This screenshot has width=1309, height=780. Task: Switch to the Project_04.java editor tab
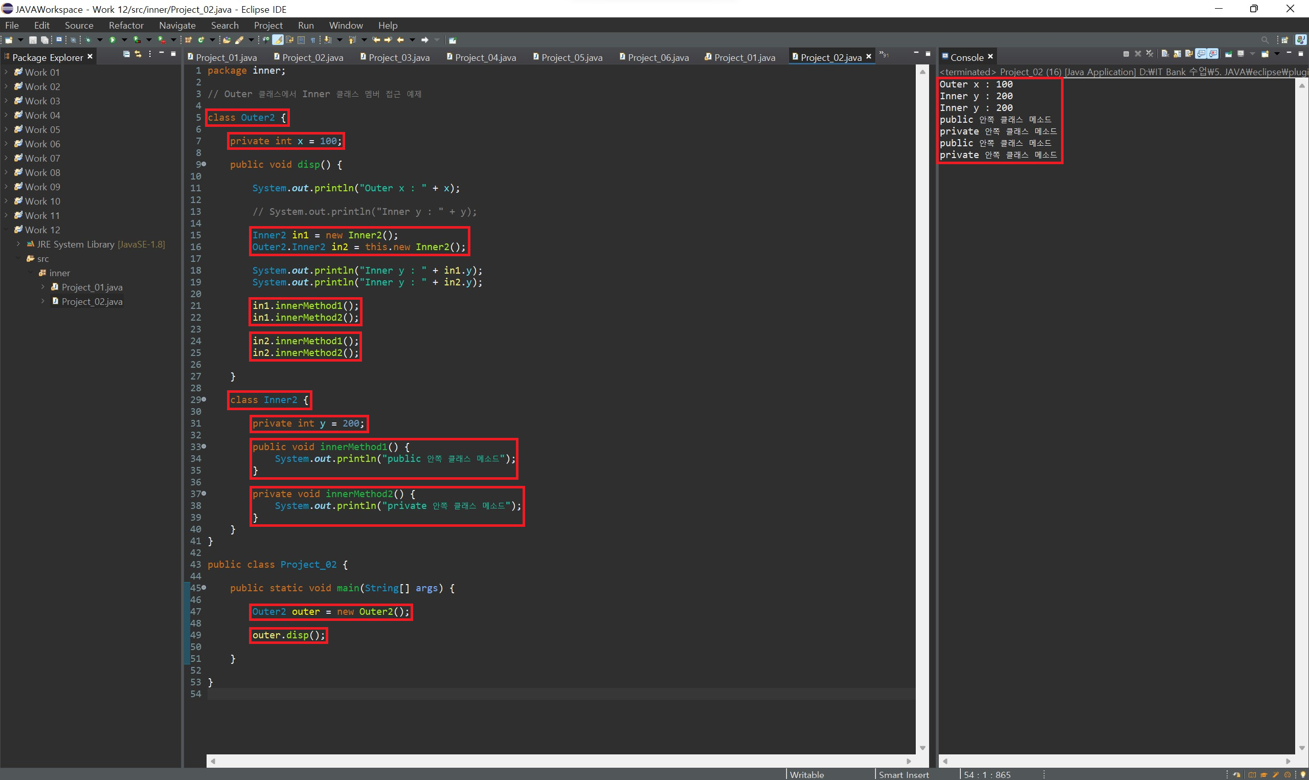click(x=485, y=57)
